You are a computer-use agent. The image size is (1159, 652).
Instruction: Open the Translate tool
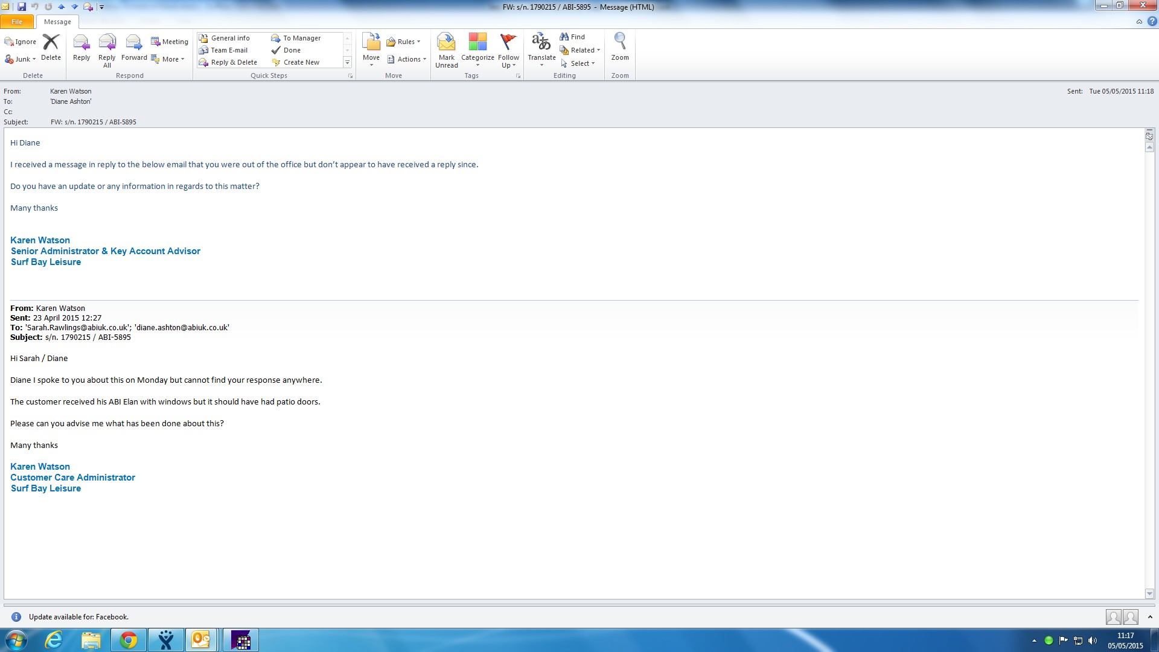(541, 46)
